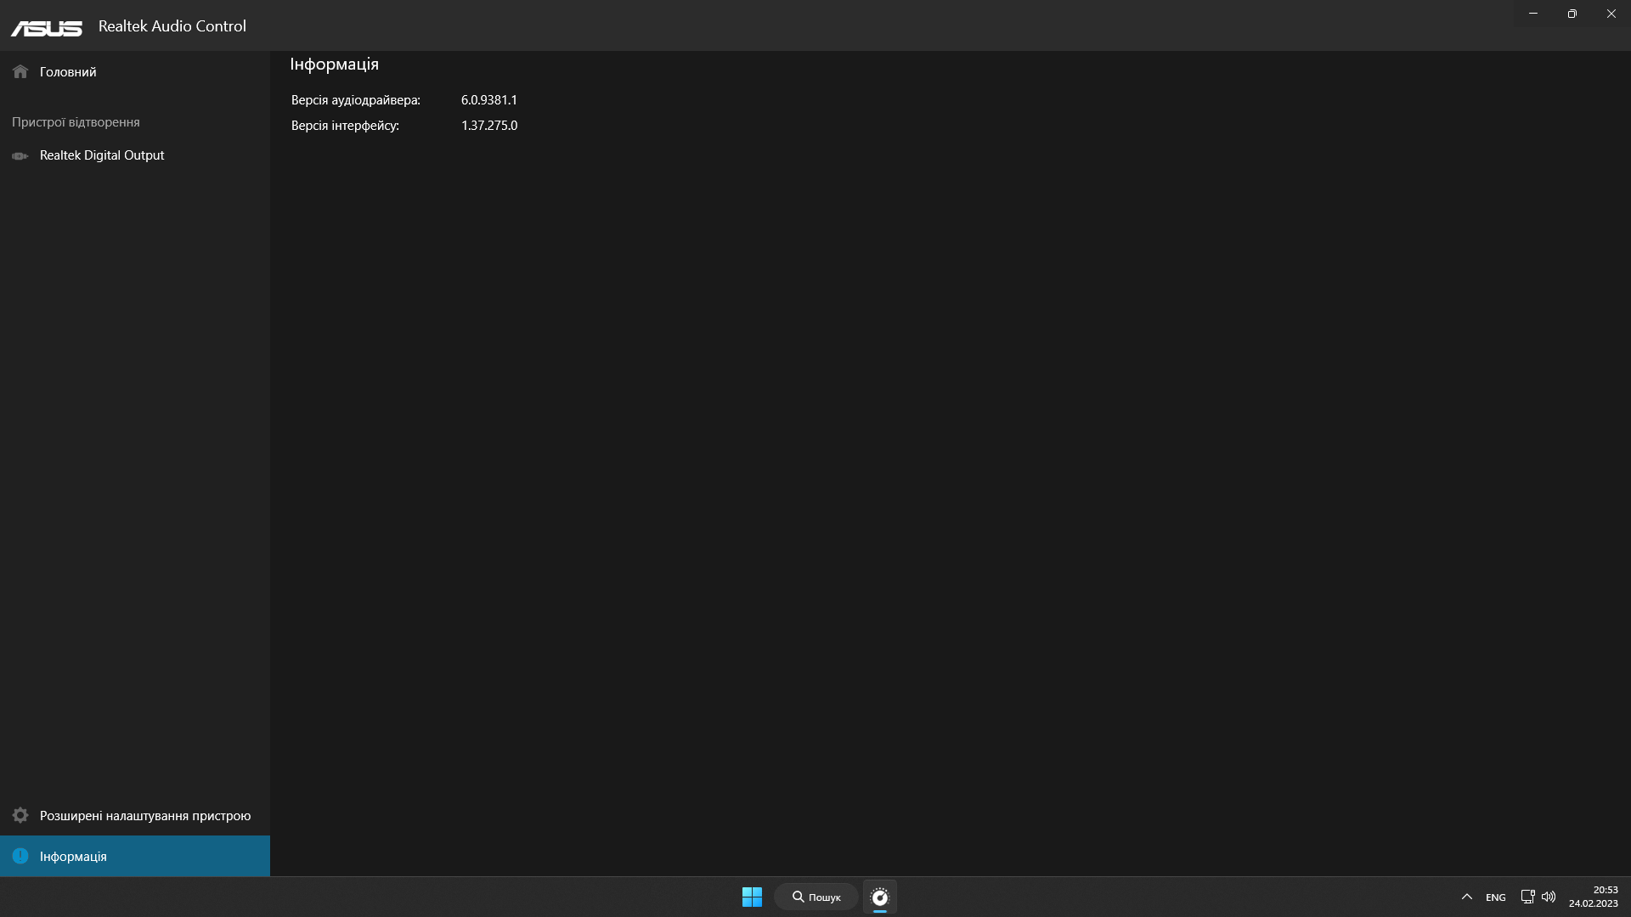Select Realtek Digital Output device
Image resolution: width=1631 pixels, height=917 pixels.
102,155
